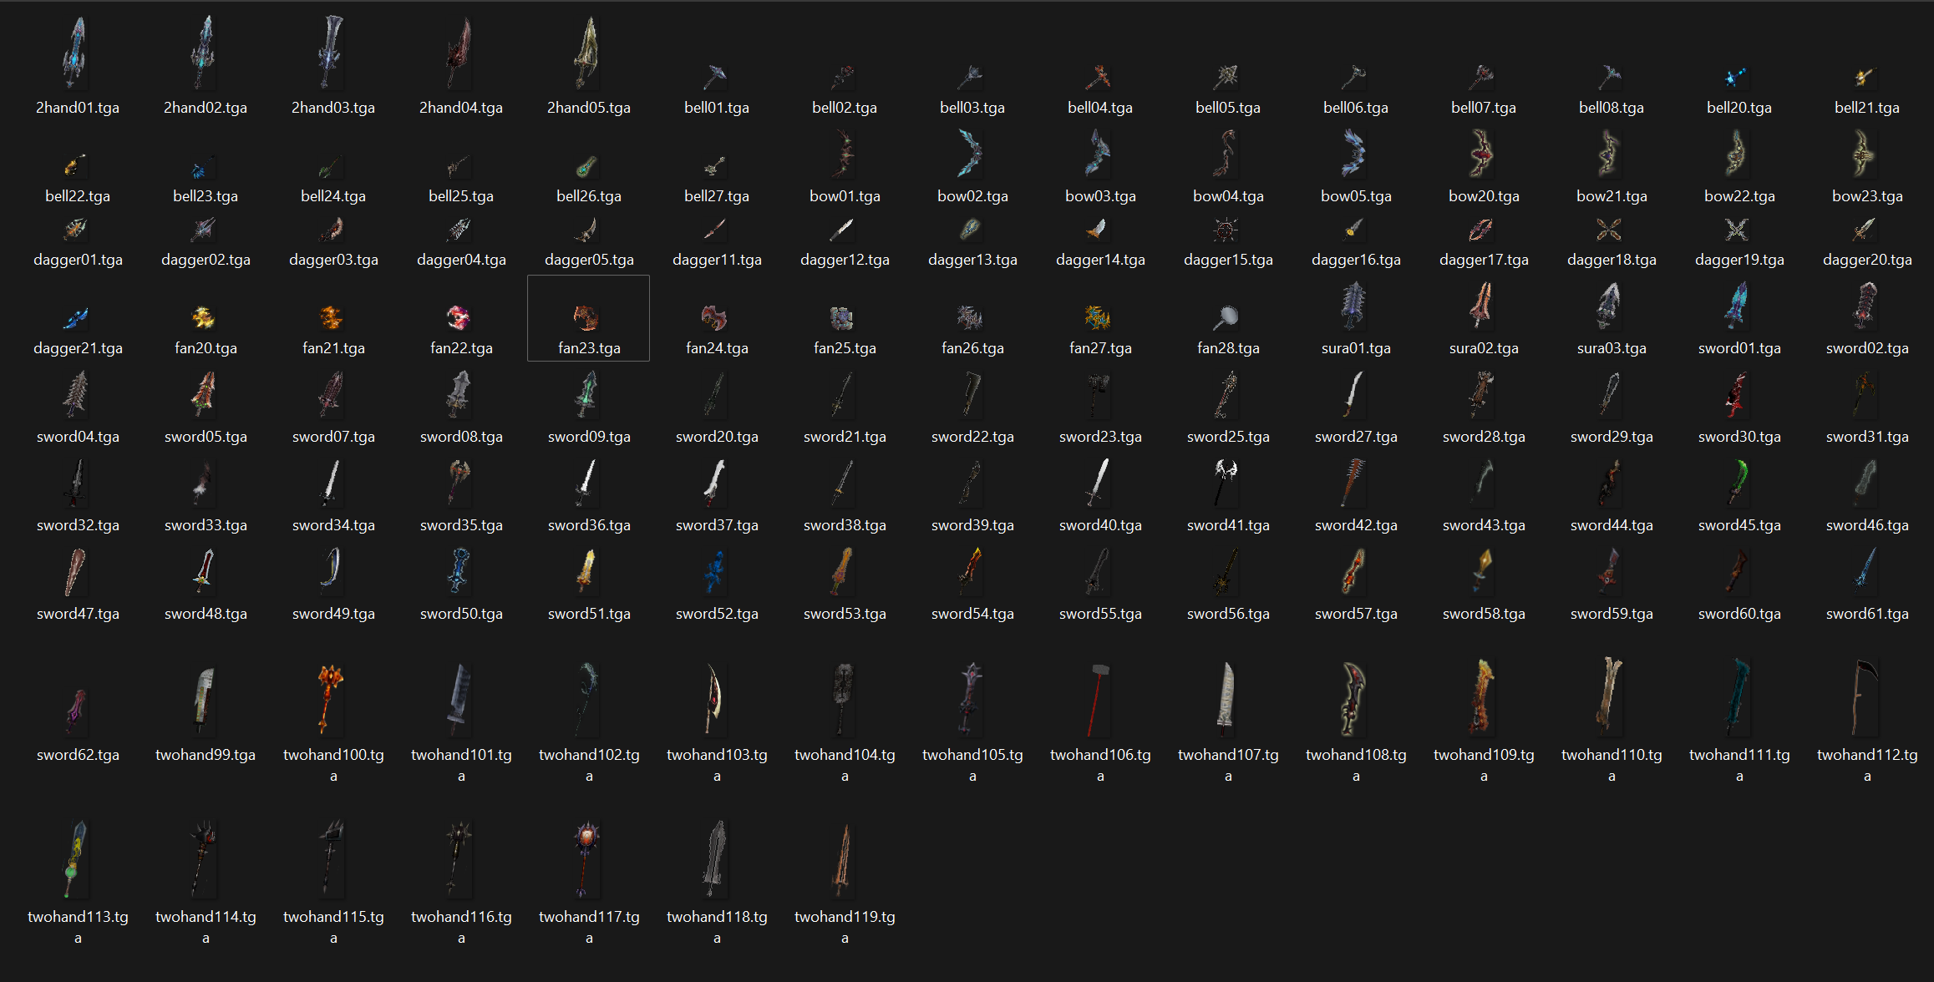
Task: Pick the bell26.tga green icon
Action: click(x=587, y=165)
